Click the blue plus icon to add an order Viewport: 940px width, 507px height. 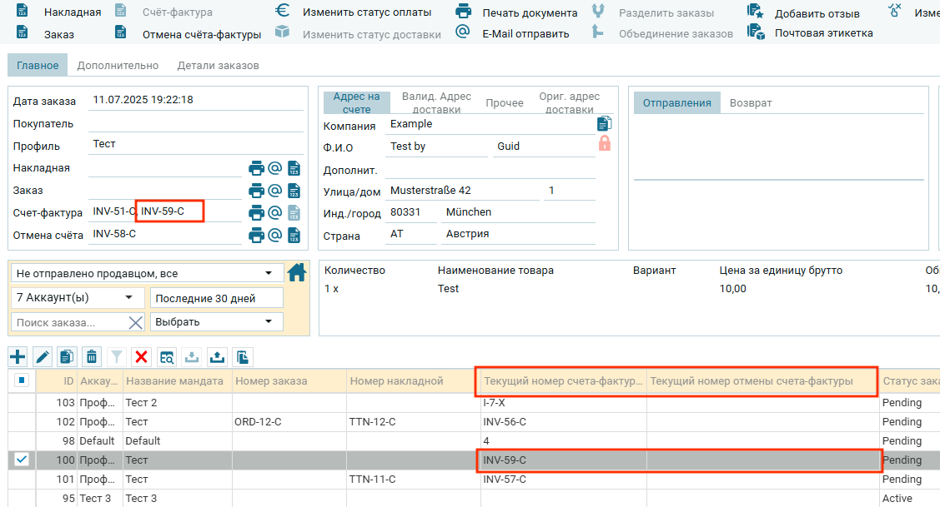[x=18, y=357]
